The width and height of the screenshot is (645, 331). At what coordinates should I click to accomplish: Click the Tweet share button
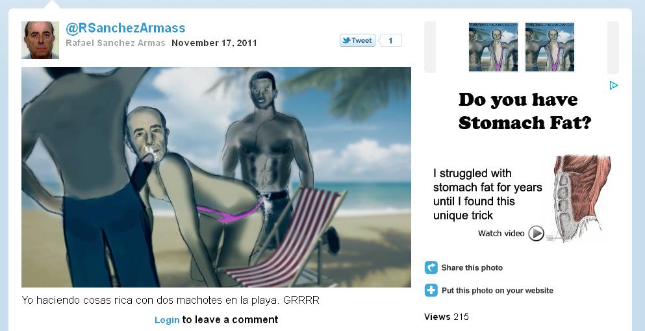click(357, 40)
